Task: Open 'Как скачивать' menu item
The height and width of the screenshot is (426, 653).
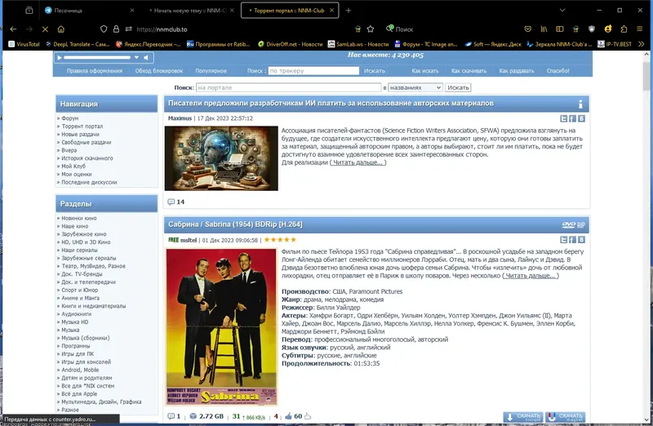Action: (469, 71)
